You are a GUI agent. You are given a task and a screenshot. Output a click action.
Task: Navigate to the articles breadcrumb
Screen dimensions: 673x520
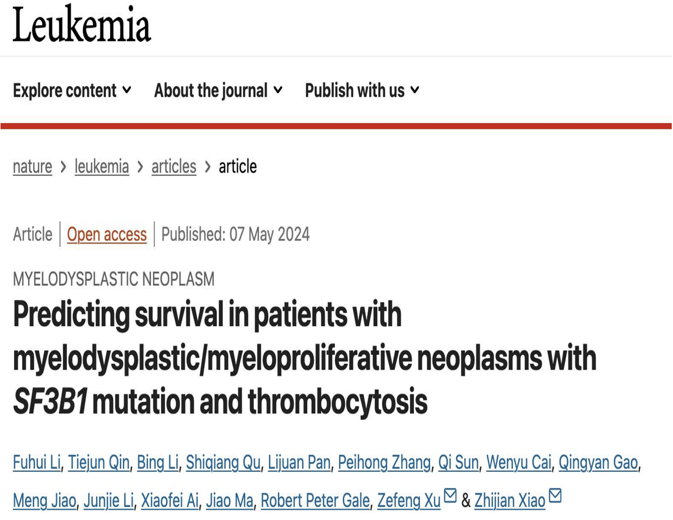pos(174,167)
